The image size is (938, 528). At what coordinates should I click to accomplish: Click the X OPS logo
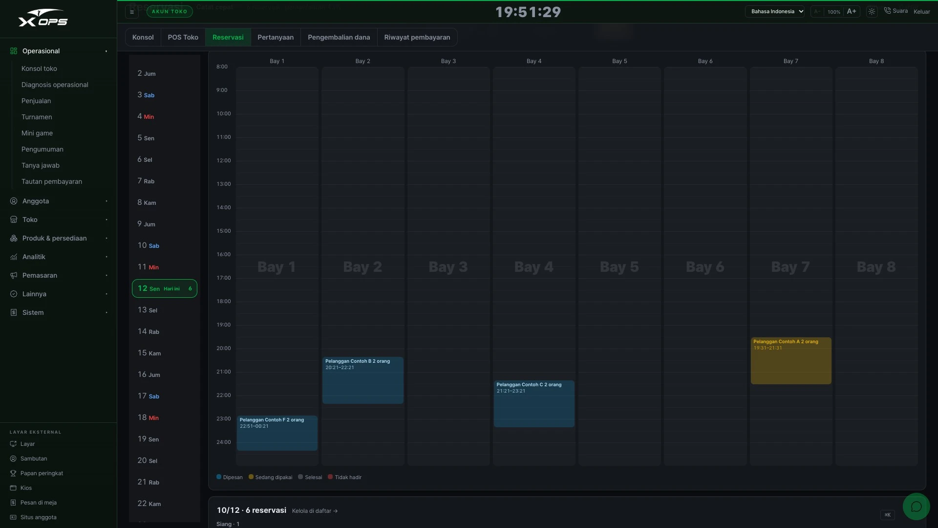(43, 18)
